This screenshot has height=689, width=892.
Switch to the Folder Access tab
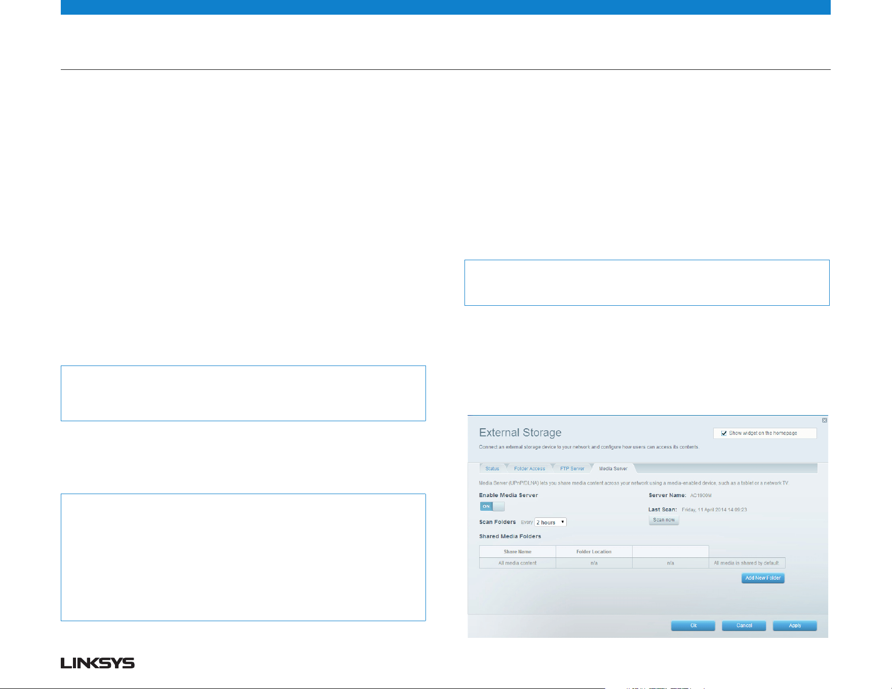(x=529, y=468)
